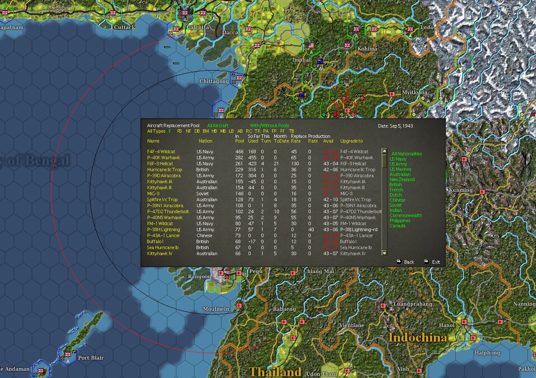
Task: Open the Sea Hurricane Ib aircraft entry
Action: (x=163, y=247)
